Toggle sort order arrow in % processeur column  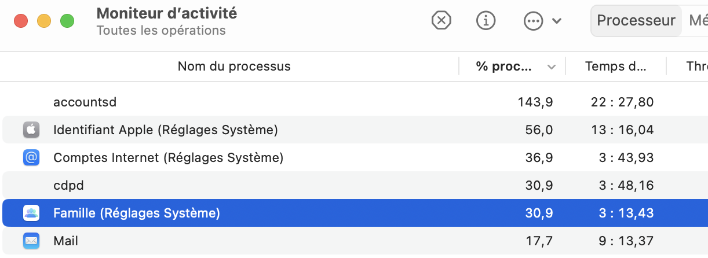coord(552,67)
